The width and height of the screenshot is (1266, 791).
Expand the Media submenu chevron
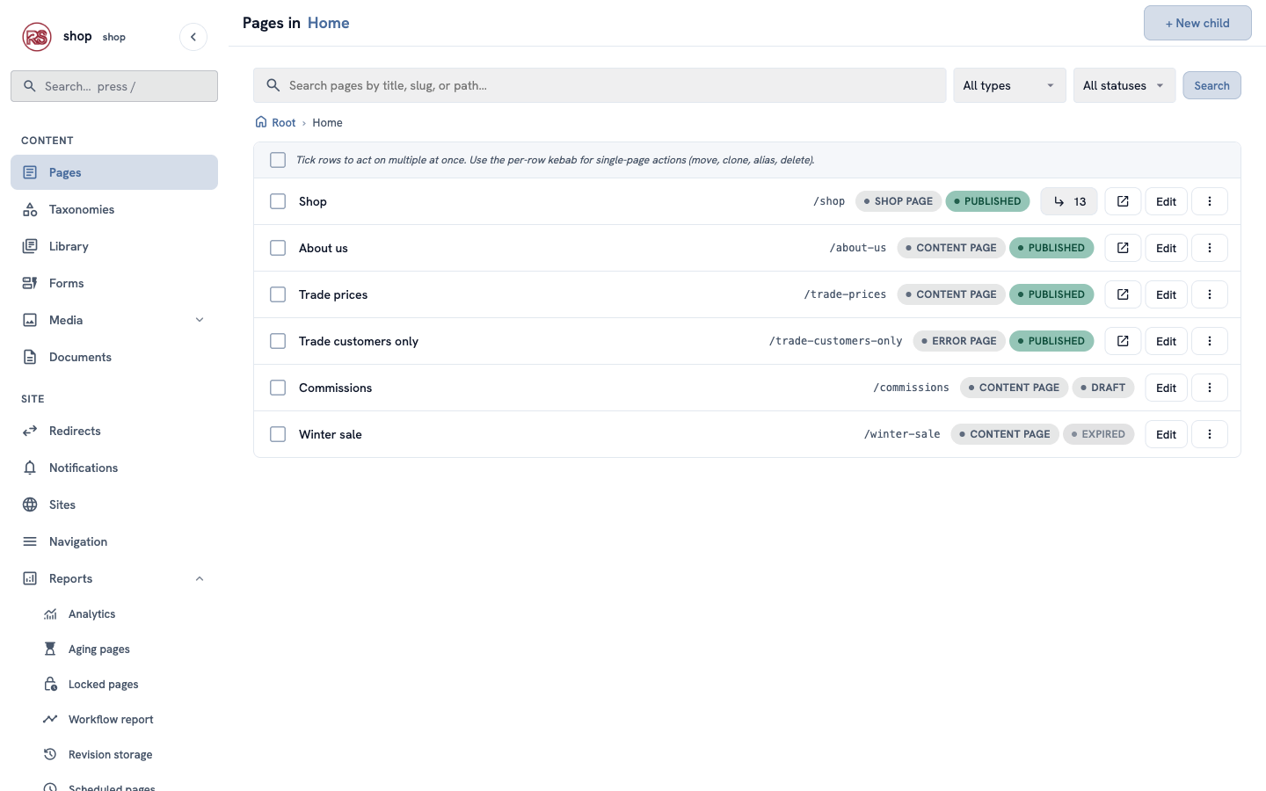click(200, 320)
